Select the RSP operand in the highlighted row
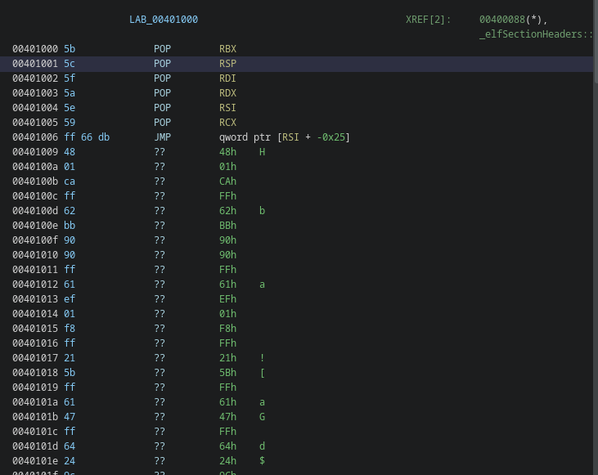Screen dimensions: 598x475 tap(227, 64)
